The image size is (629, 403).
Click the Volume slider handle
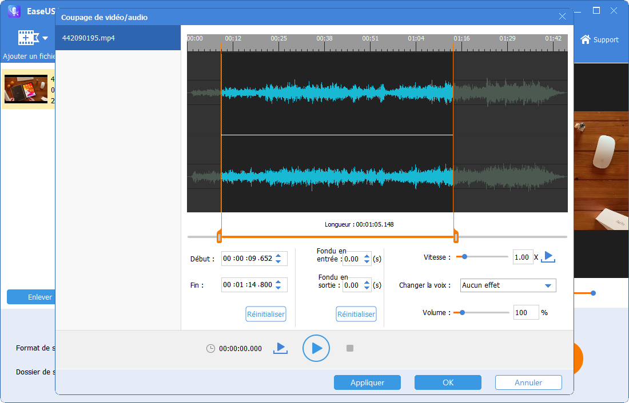point(462,312)
